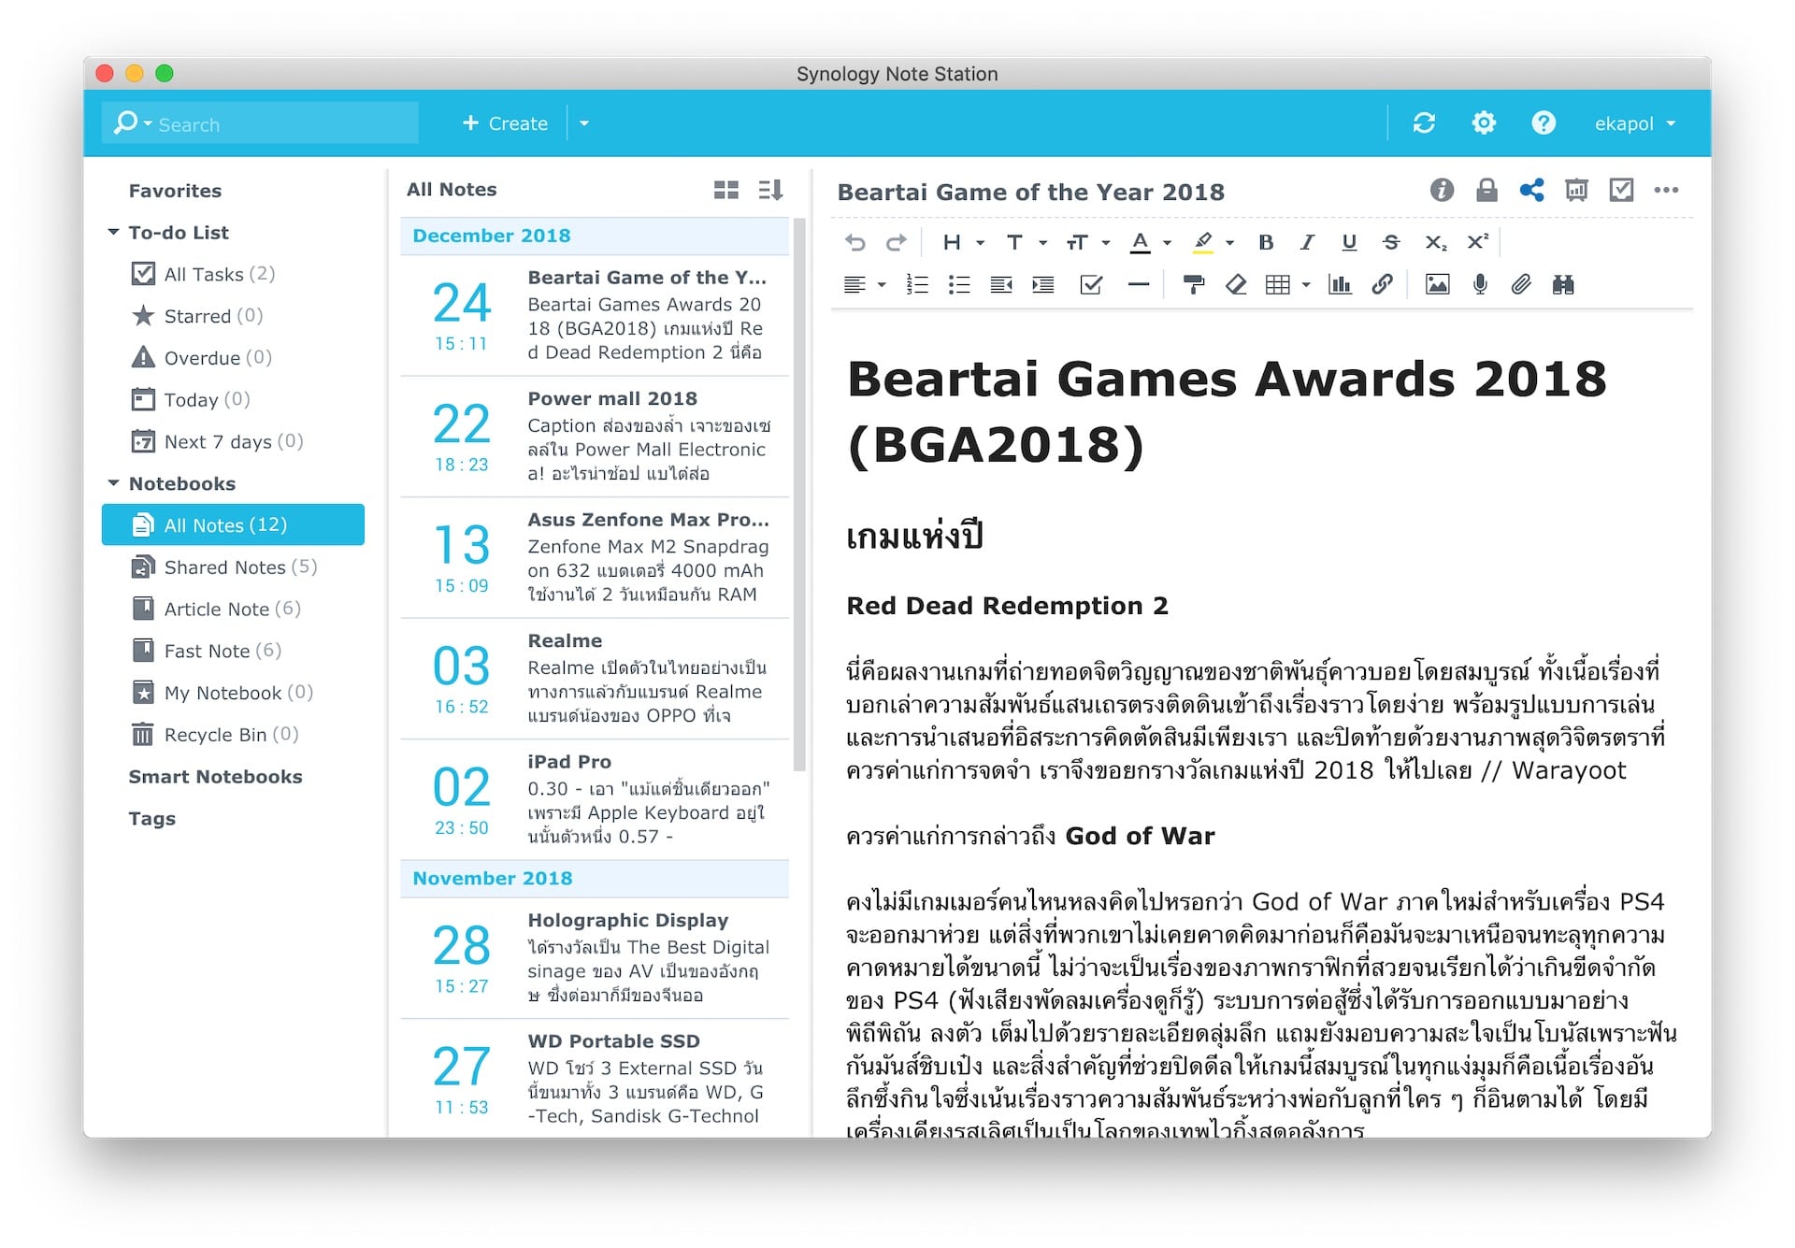Share the note via share icon
This screenshot has height=1248, width=1795.
(x=1531, y=191)
